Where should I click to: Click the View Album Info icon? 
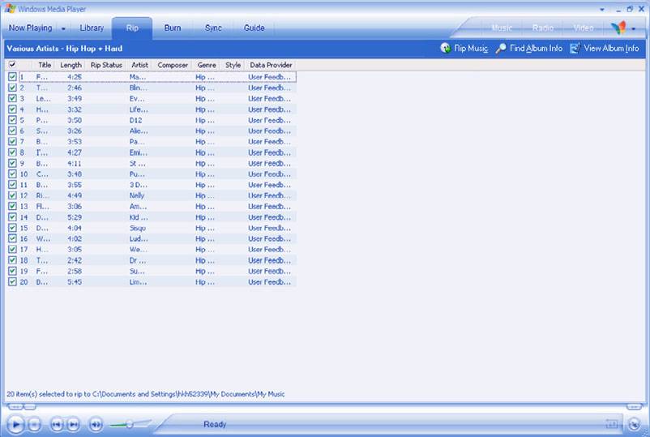pos(575,48)
